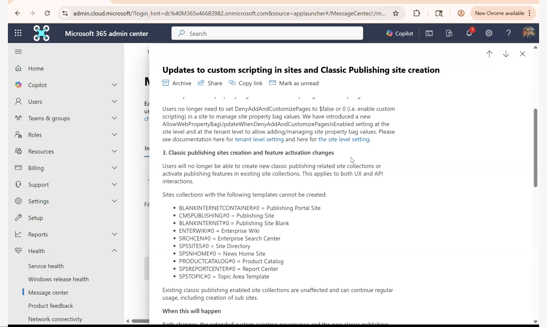Open settings gear in header
547x327 pixels.
click(489, 33)
